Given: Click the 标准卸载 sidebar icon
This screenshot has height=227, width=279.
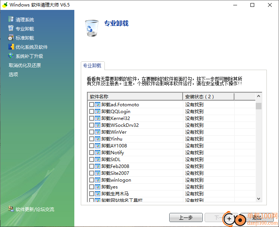Looking at the screenshot, I should [11, 37].
